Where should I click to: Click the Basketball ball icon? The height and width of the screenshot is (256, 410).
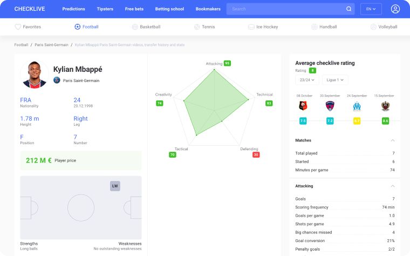pyautogui.click(x=135, y=26)
